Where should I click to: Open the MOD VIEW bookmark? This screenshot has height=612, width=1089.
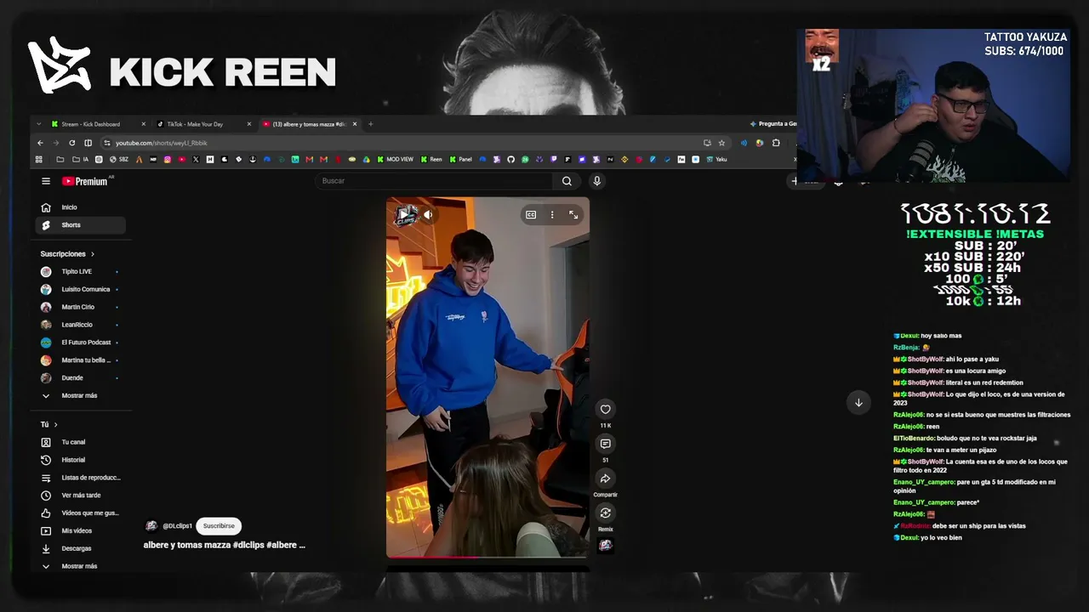[395, 160]
